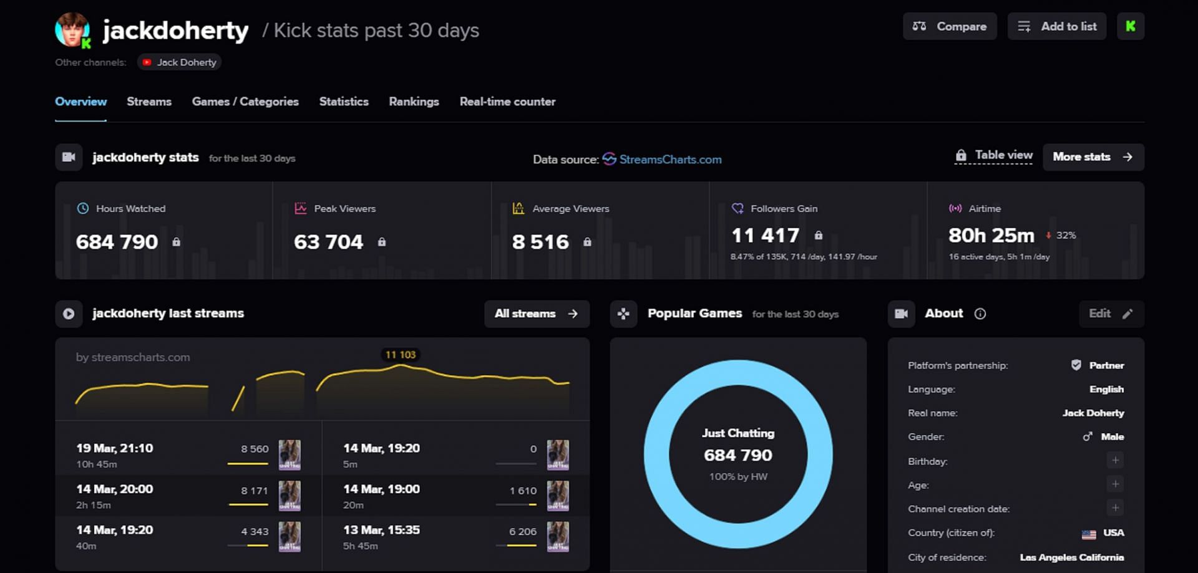Screen dimensions: 1198x573
Task: Open the Games / Categories tab
Action: pyautogui.click(x=245, y=102)
